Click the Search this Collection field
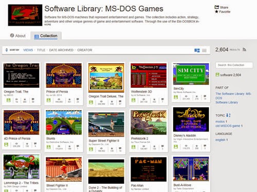The height and width of the screenshot is (192, 257). coord(234,65)
